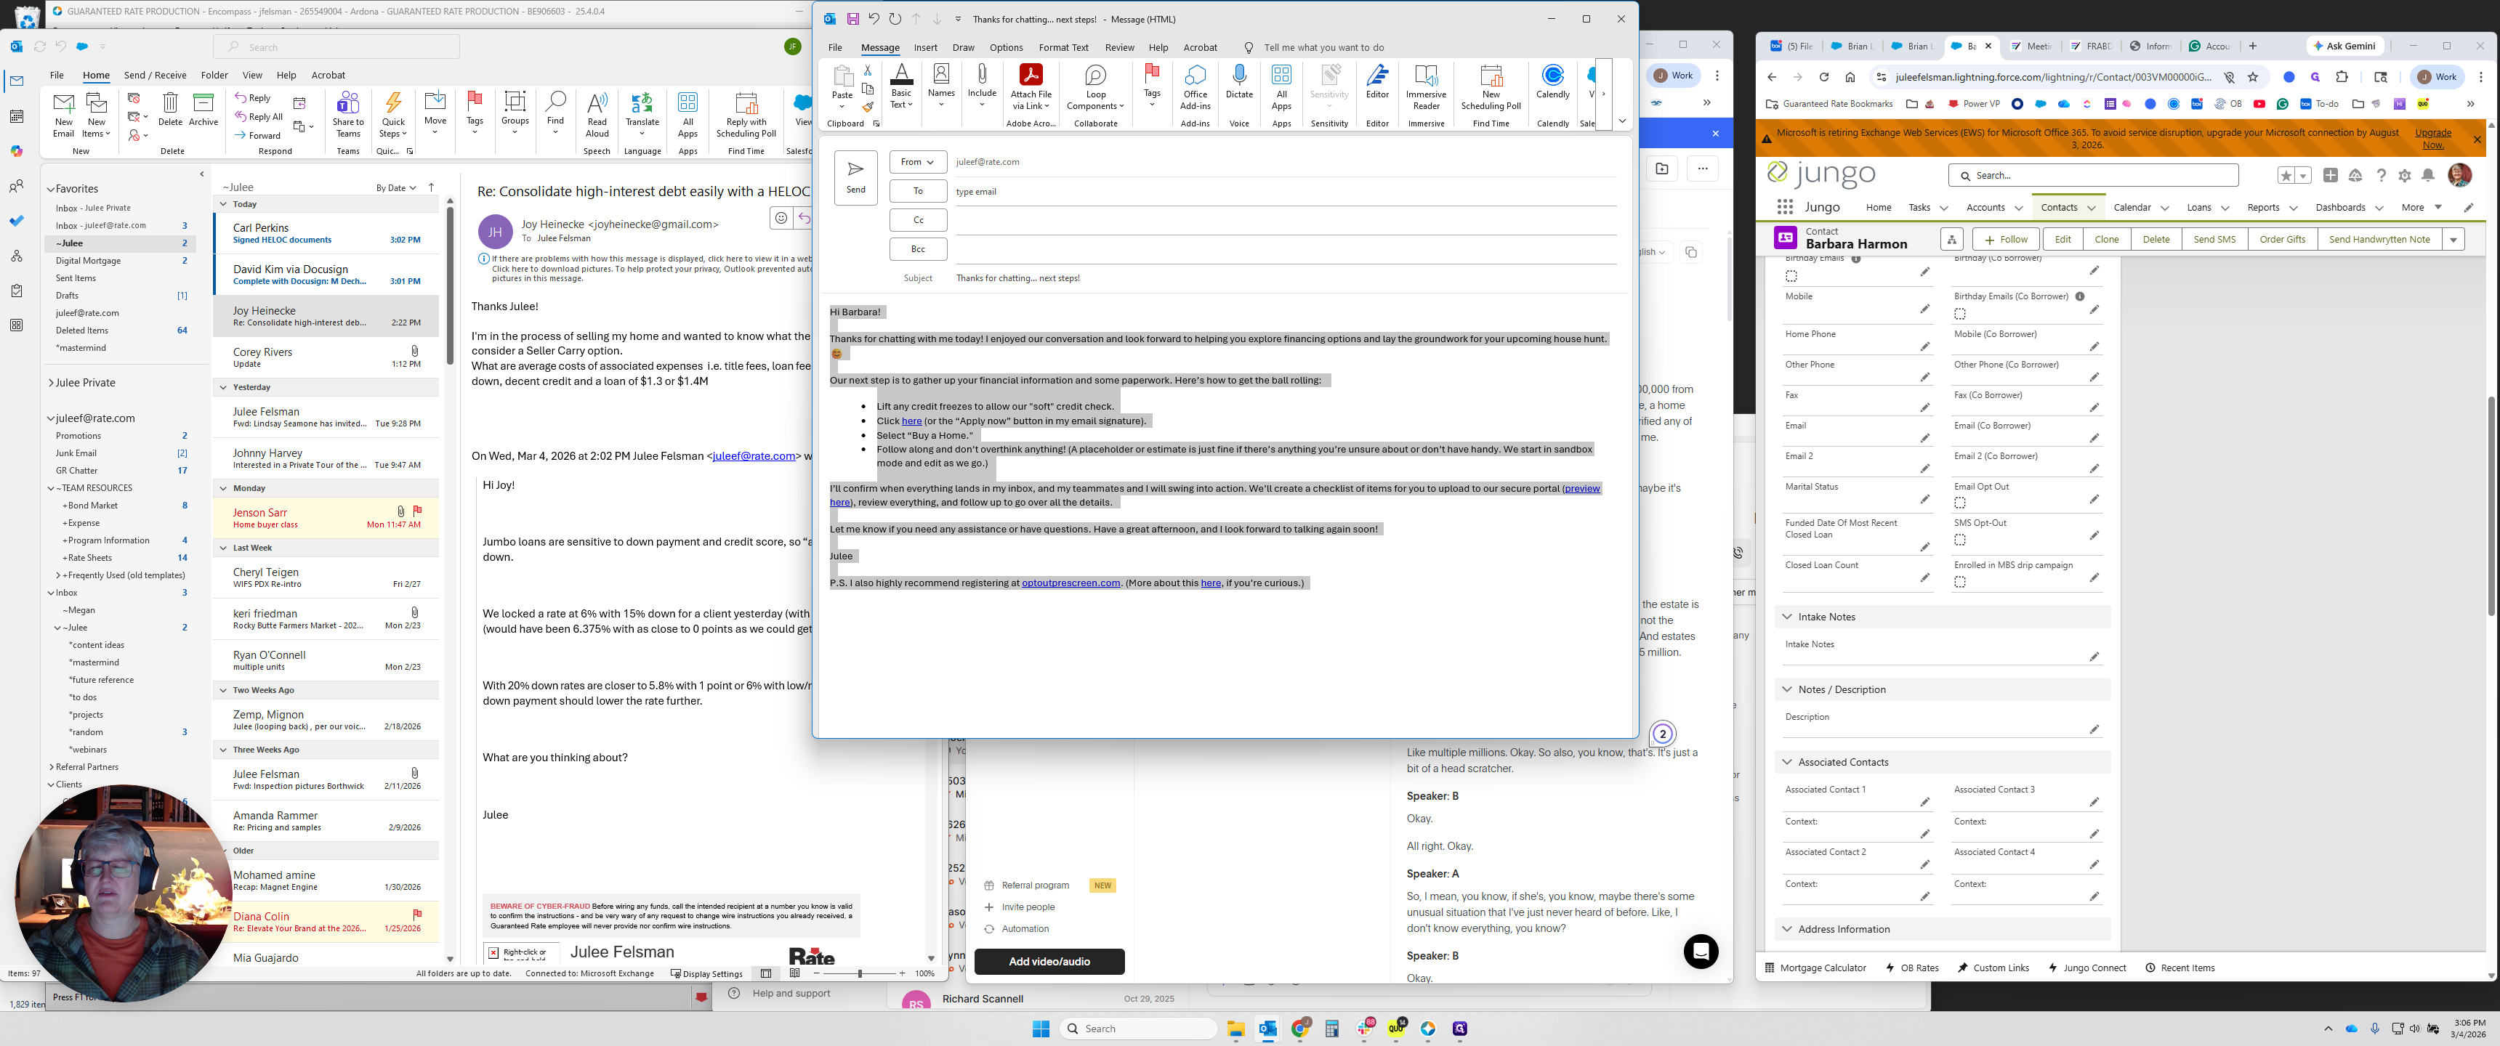Click the Send SMS button
Screen dimensions: 2500x1046
pos(2214,240)
